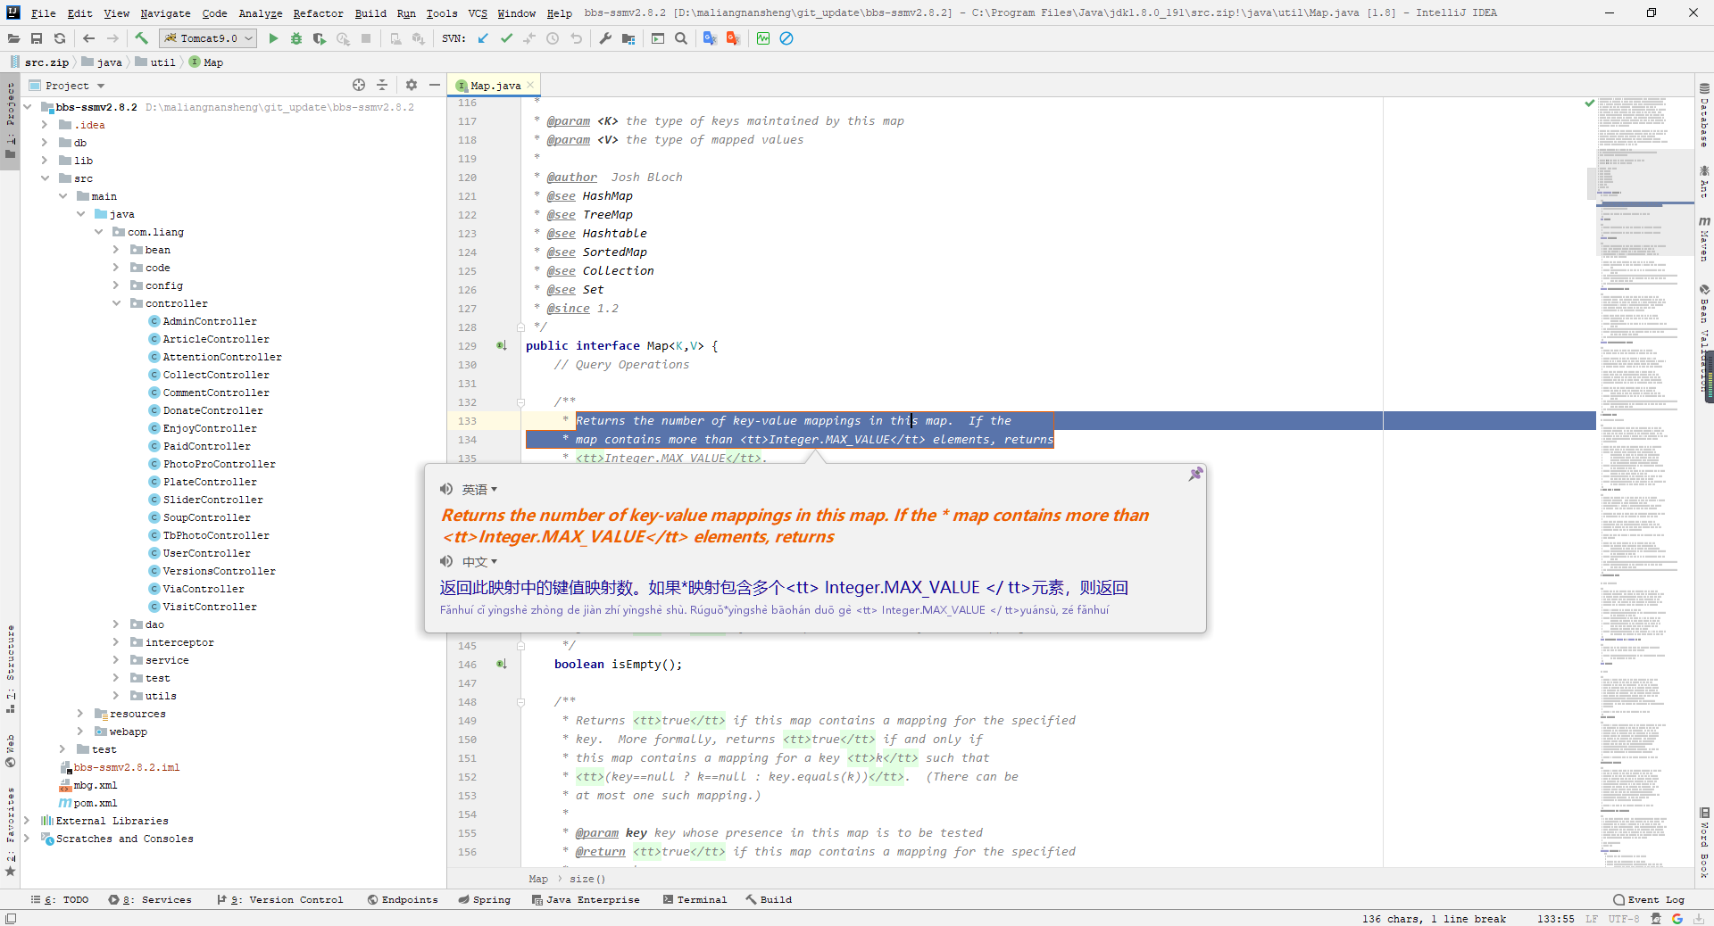1714x926 pixels.
Task: Open the Maven side tool window
Action: 1704,238
